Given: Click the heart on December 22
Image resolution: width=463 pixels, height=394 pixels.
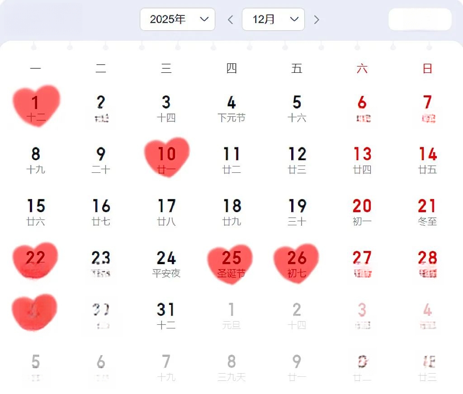Looking at the screenshot, I should click(x=35, y=261).
